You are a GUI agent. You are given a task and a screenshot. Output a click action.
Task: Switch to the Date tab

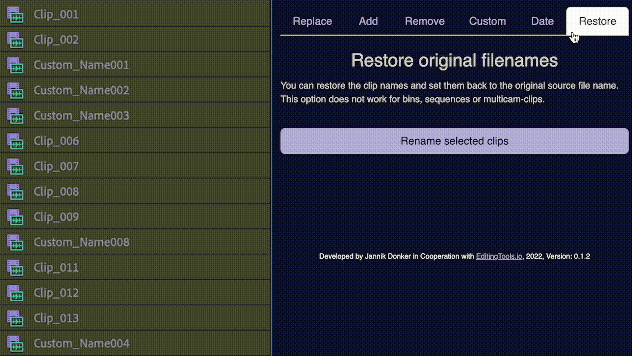[x=542, y=21]
